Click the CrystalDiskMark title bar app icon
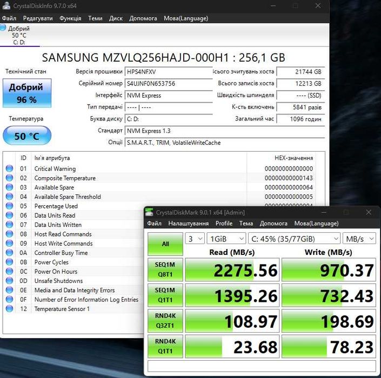The width and height of the screenshot is (381, 378). [149, 212]
